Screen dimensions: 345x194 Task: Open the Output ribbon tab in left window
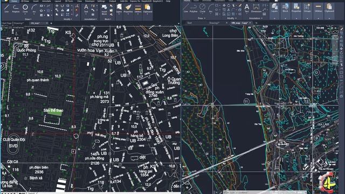tap(113, 1)
